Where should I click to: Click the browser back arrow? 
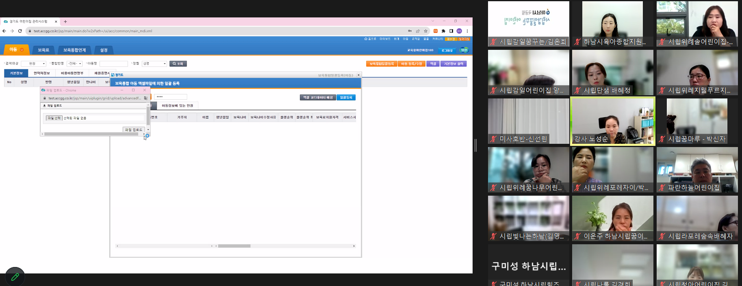pos(4,31)
